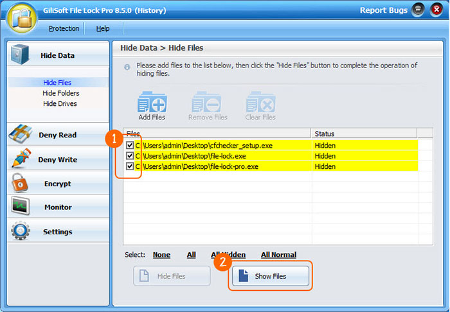
Task: Sort by the Files column header
Action: pos(217,134)
